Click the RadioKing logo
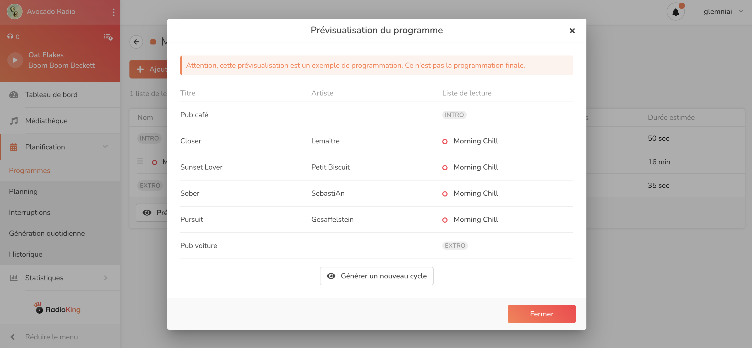The image size is (752, 348). tap(57, 308)
